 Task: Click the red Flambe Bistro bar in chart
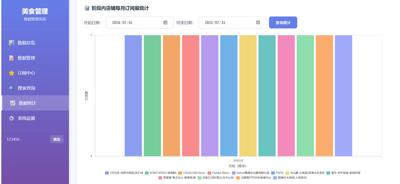190,95
